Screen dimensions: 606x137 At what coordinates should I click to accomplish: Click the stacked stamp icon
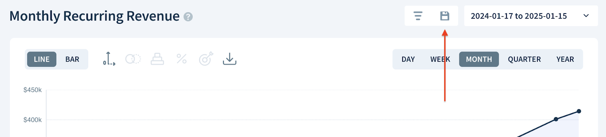[x=157, y=59]
